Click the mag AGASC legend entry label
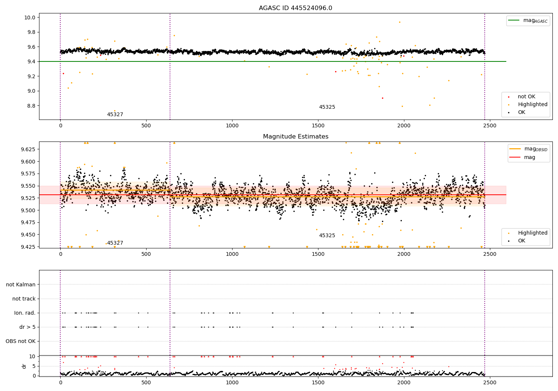 (535, 20)
